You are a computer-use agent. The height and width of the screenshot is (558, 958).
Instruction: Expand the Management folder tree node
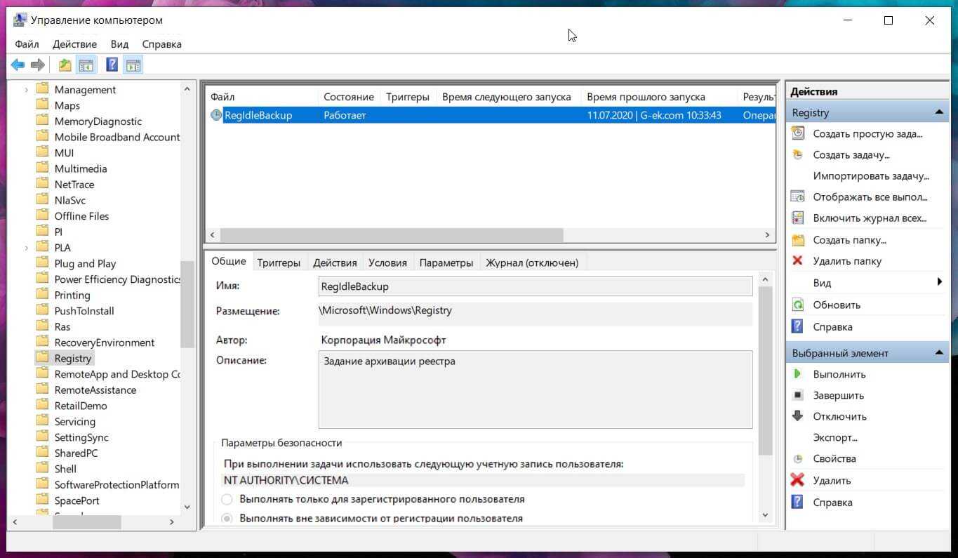(x=27, y=90)
